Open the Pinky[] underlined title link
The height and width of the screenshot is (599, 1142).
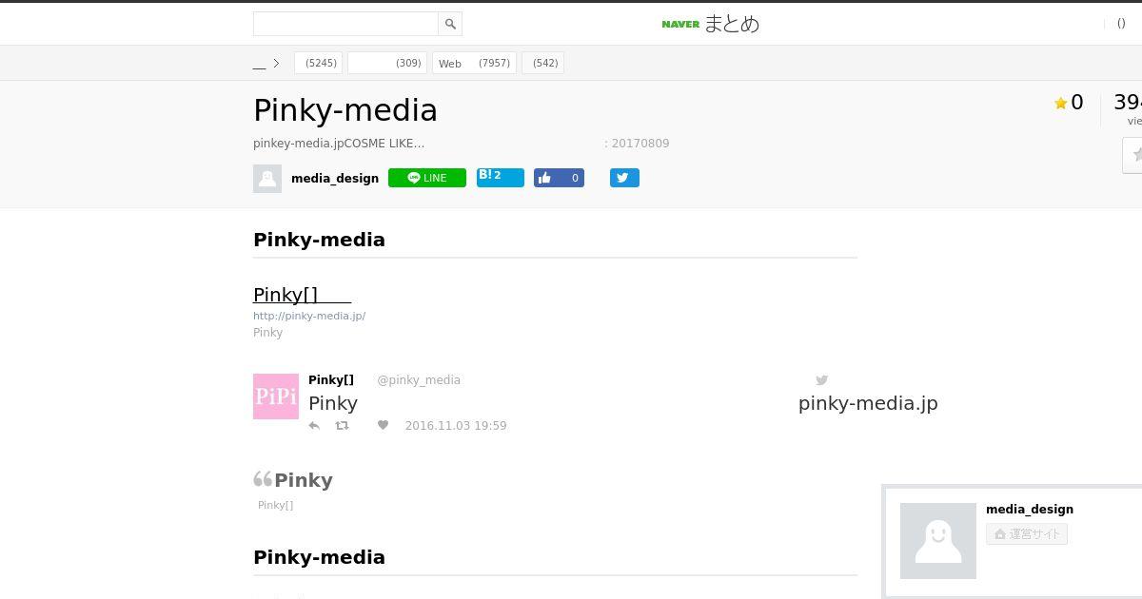point(302,295)
